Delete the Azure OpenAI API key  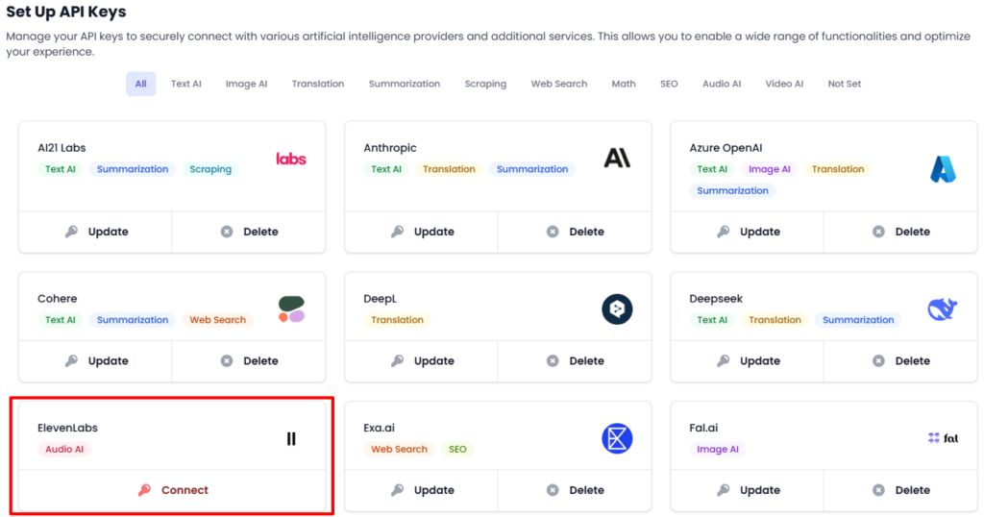click(900, 232)
